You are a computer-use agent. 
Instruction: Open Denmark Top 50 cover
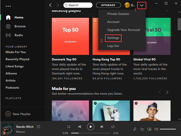(x=70, y=36)
